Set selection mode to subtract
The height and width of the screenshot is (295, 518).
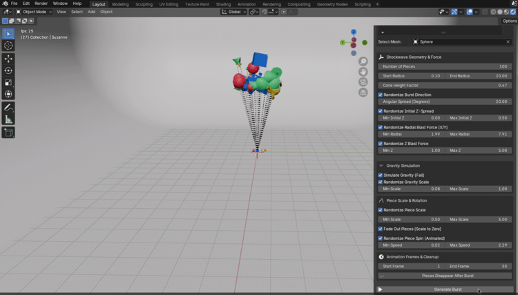pyautogui.click(x=18, y=21)
